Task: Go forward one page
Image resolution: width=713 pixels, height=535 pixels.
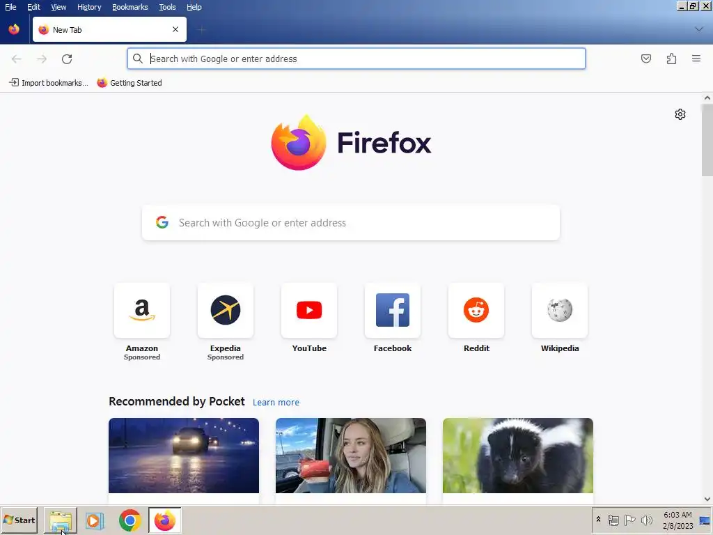Action: pyautogui.click(x=42, y=59)
